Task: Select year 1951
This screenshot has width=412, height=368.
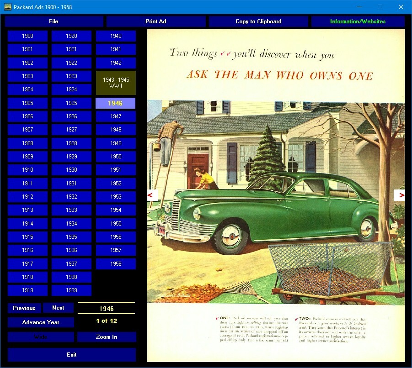Action: coord(116,170)
